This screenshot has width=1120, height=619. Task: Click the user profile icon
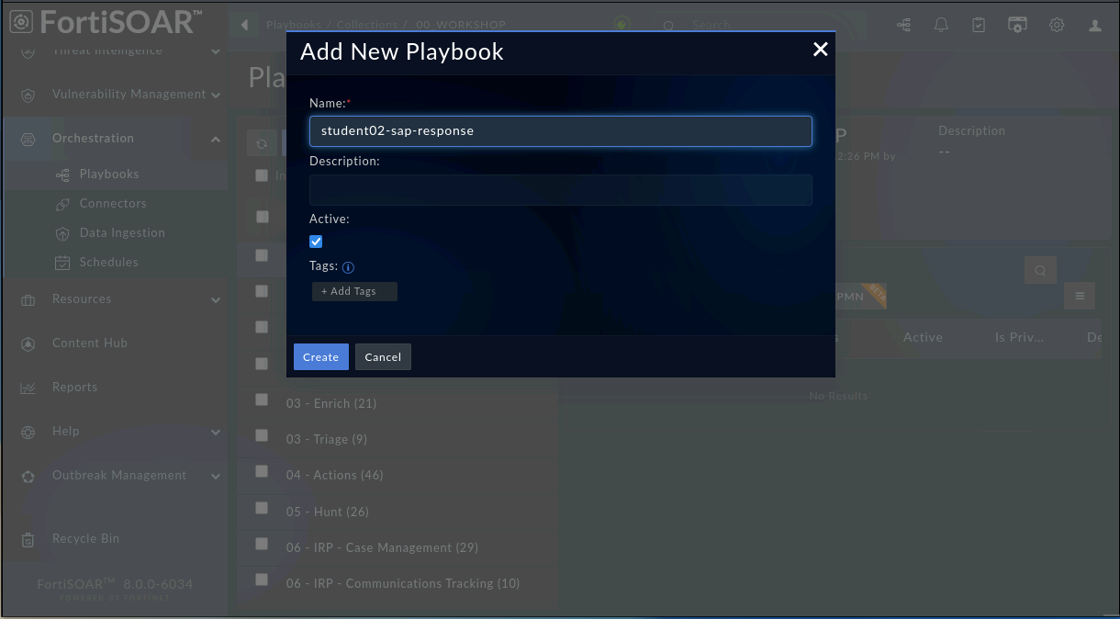pos(1095,26)
